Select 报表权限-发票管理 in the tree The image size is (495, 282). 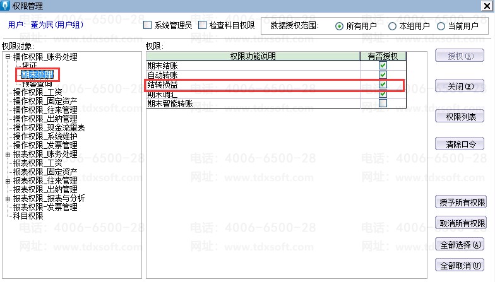(x=45, y=207)
